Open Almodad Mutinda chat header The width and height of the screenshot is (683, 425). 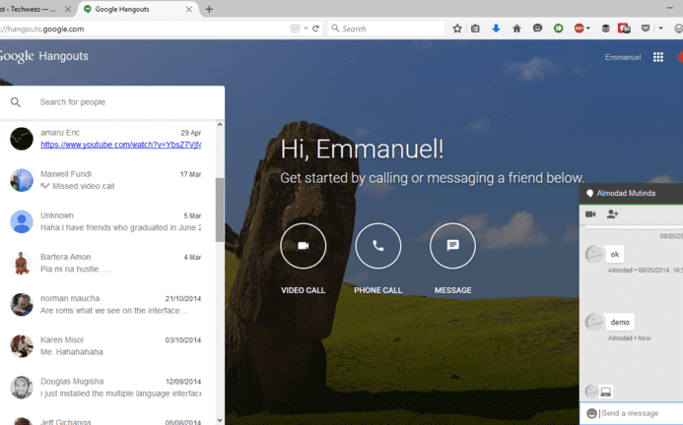(x=631, y=193)
